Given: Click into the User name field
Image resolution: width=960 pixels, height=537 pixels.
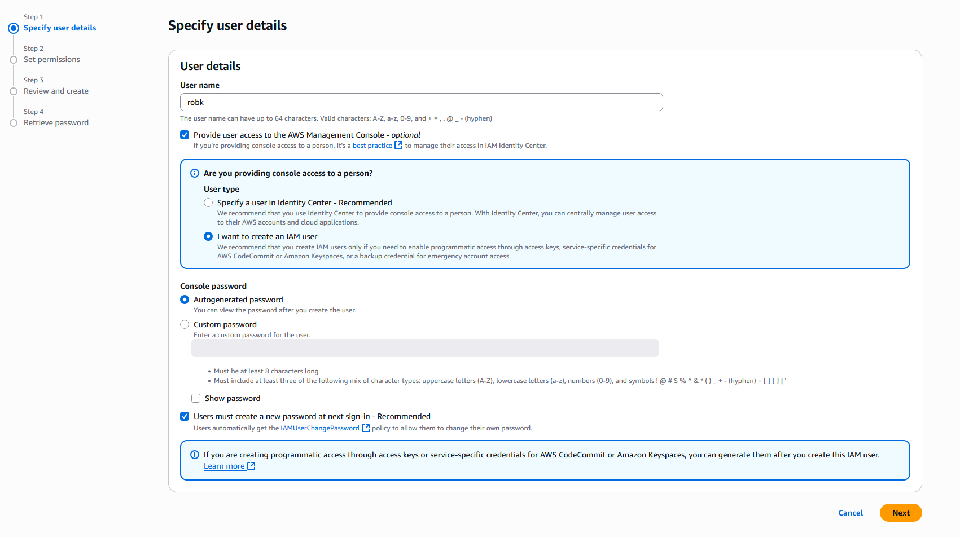Looking at the screenshot, I should pos(421,102).
